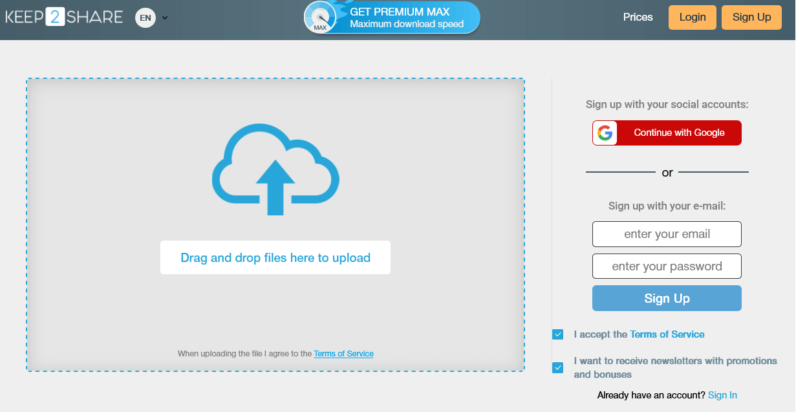Click Drag and drop files upload button
The image size is (796, 412).
275,257
